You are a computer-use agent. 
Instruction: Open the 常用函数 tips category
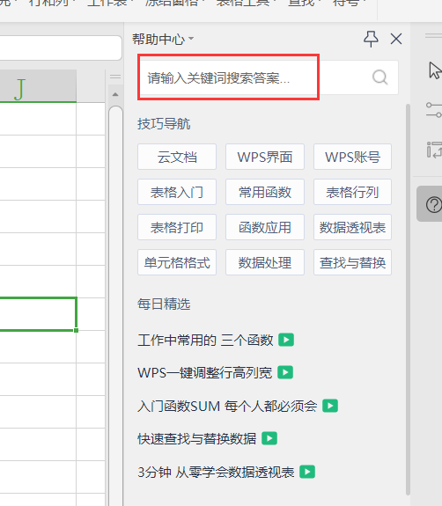[x=265, y=192]
